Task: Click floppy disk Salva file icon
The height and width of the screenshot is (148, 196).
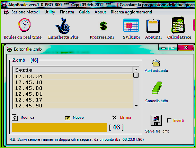Action: coord(156,120)
